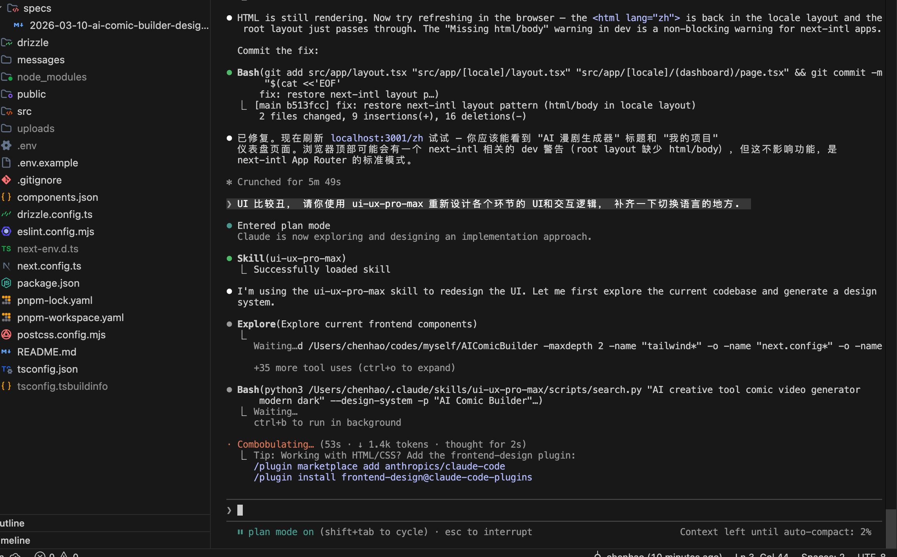Click the .gitignore git icon
897x557 pixels.
point(6,180)
